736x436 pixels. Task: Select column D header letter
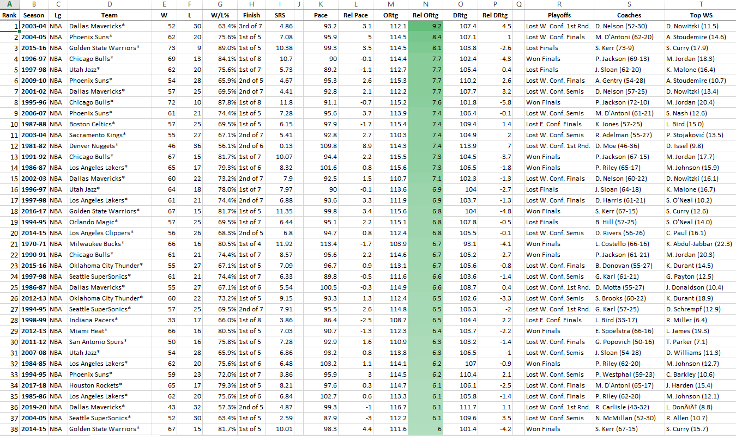[x=109, y=4]
